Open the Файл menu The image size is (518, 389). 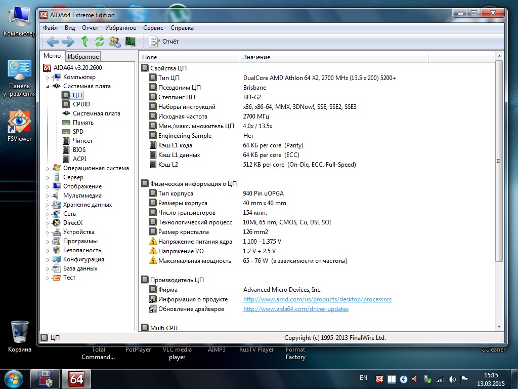[50, 28]
